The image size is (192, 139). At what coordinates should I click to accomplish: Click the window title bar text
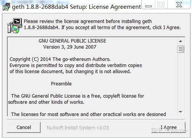[x=76, y=7]
